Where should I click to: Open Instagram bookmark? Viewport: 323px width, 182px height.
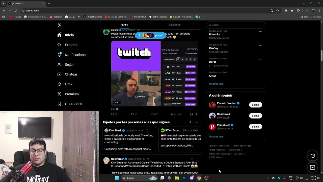(56, 17)
